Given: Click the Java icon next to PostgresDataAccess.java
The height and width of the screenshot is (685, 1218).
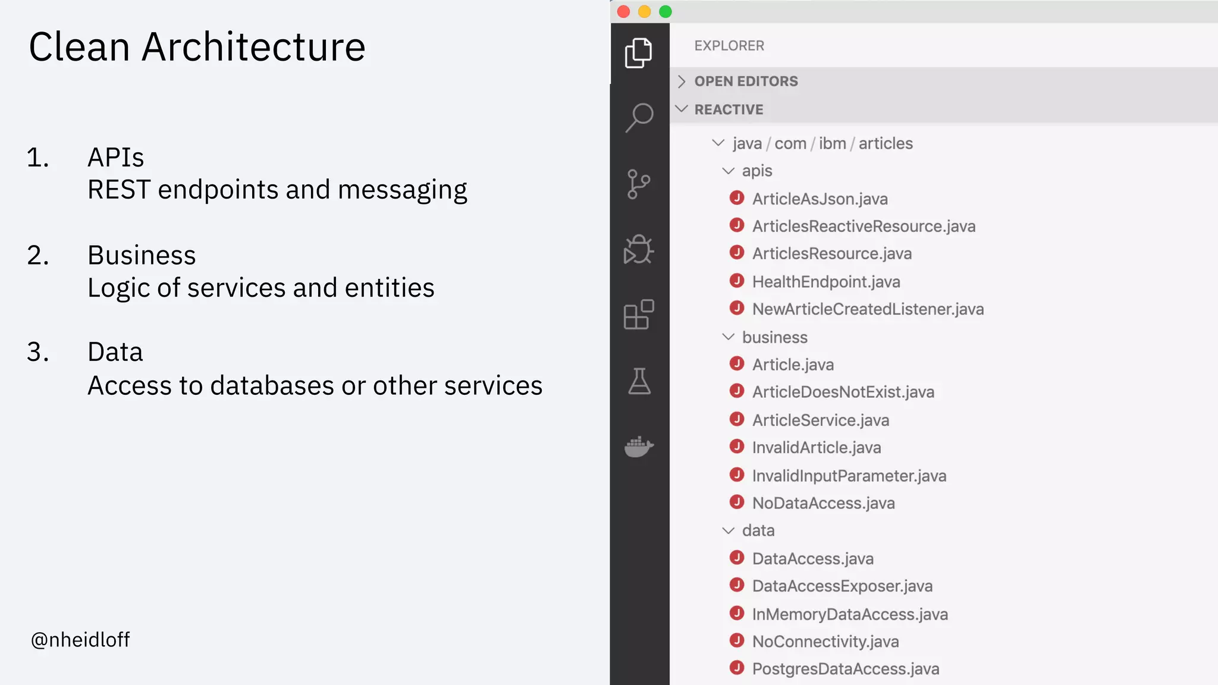Looking at the screenshot, I should (737, 668).
